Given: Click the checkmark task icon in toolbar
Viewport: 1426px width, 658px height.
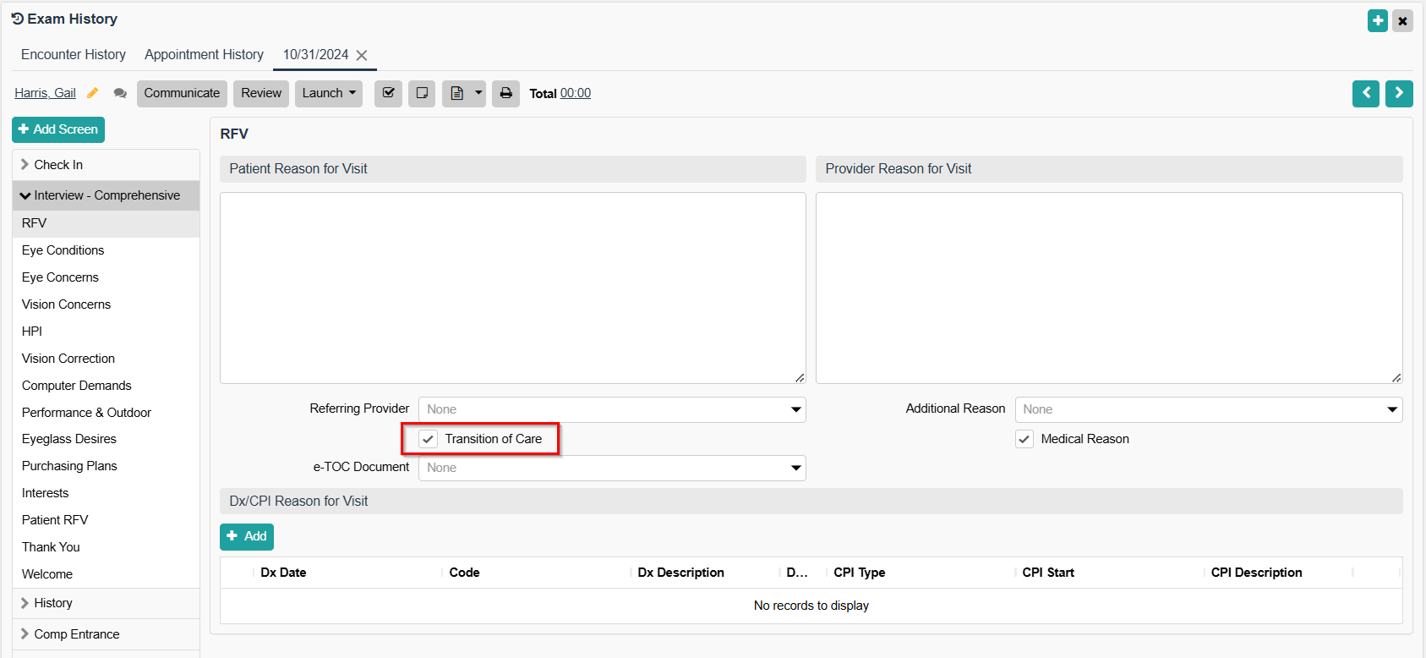Looking at the screenshot, I should click(x=388, y=93).
